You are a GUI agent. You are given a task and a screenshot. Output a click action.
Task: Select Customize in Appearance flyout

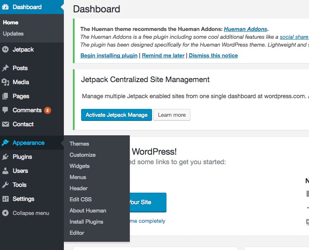tap(82, 155)
